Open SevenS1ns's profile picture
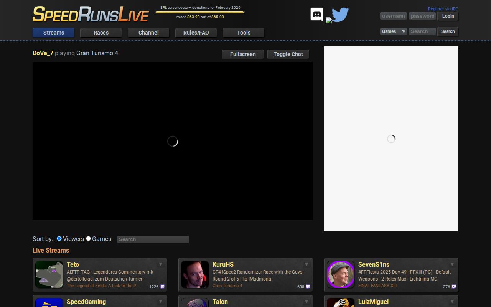This screenshot has height=307, width=491. pyautogui.click(x=340, y=274)
